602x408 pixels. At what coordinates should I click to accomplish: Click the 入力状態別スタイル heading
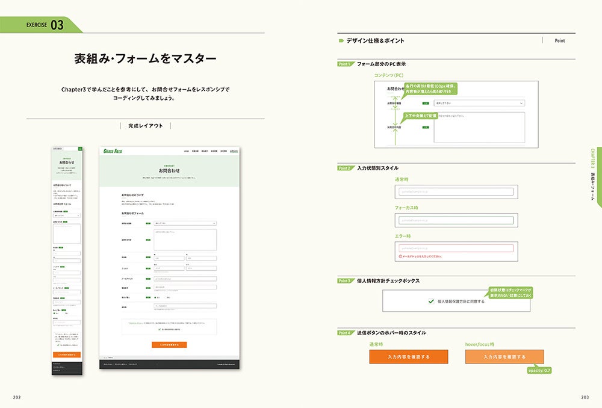tap(378, 168)
